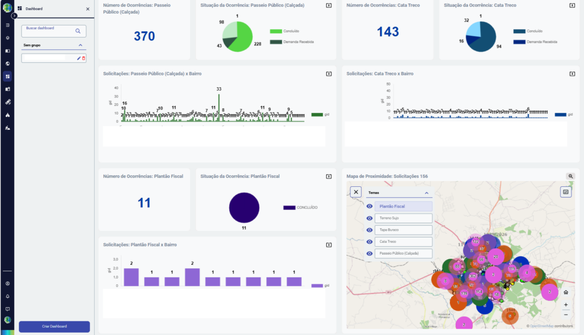584x335 pixels.
Task: Toggle visibility of the Terreno Sujo layer
Action: [x=370, y=218]
